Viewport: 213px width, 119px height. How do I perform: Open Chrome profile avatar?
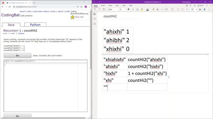click(x=86, y=7)
